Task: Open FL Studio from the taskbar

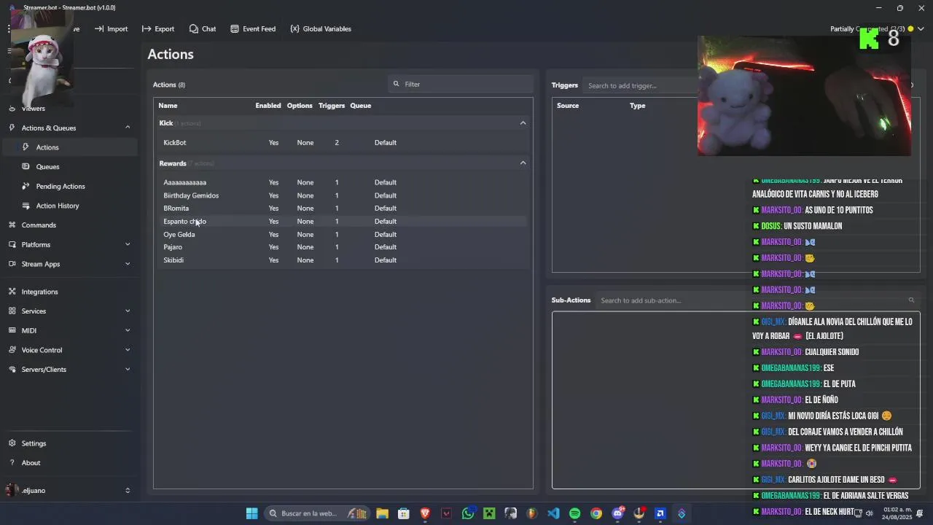Action: point(532,513)
